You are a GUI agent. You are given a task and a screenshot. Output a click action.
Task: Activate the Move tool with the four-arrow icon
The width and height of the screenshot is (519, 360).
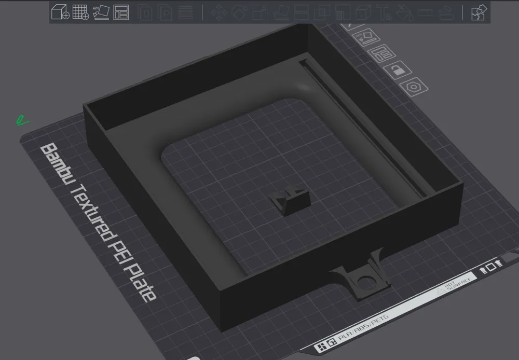(219, 12)
